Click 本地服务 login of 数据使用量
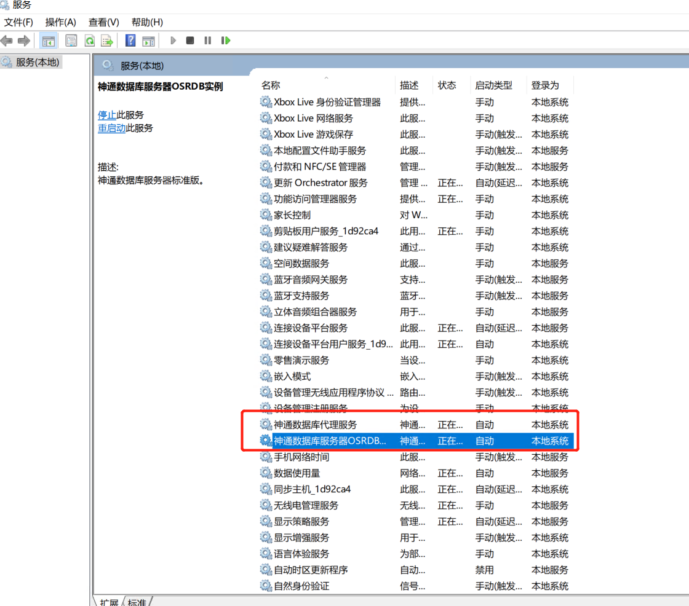This screenshot has height=606, width=689. pos(550,473)
